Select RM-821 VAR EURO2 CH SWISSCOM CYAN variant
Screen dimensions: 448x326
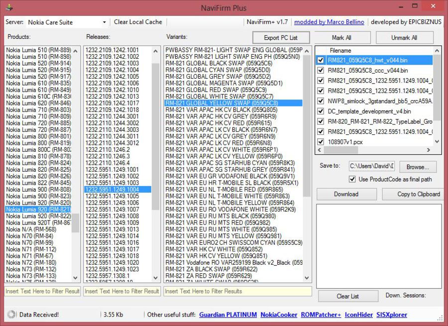tap(233, 242)
